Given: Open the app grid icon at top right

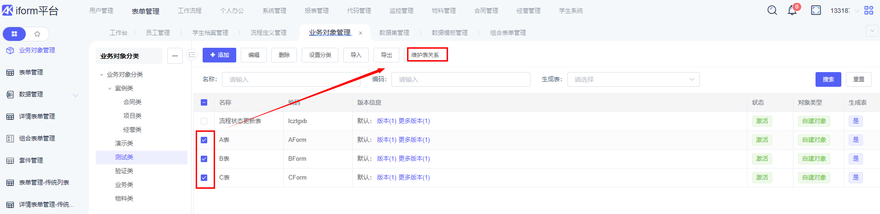Looking at the screenshot, I should pos(868,10).
